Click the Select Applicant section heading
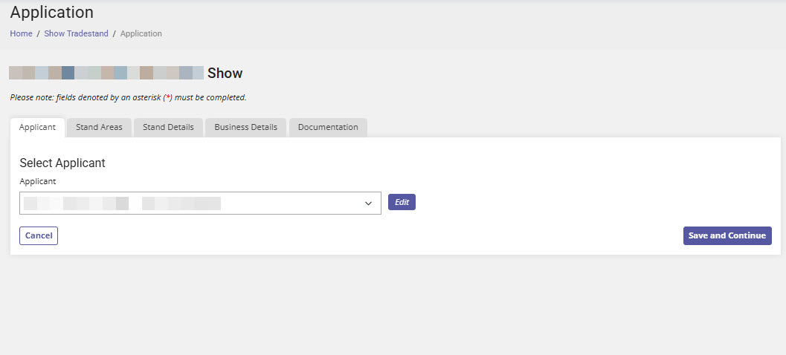The image size is (786, 355). pos(62,163)
